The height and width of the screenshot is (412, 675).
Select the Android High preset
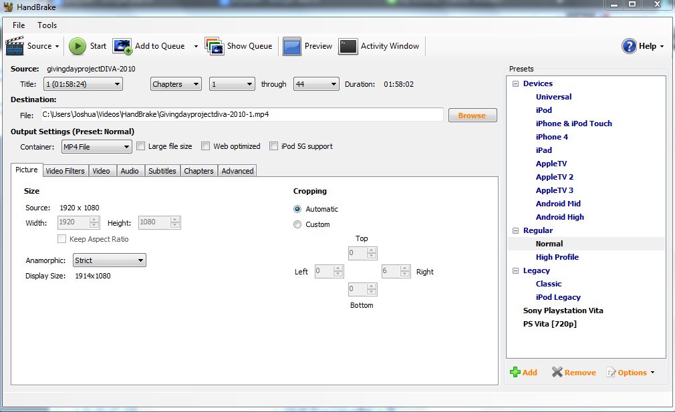coord(559,217)
